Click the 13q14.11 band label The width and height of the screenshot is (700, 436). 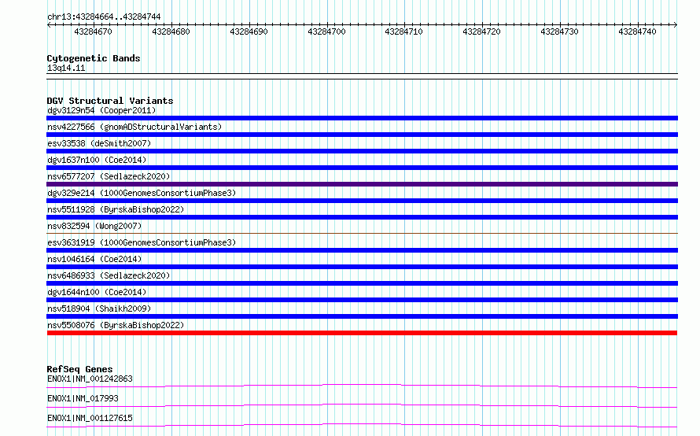[x=66, y=68]
